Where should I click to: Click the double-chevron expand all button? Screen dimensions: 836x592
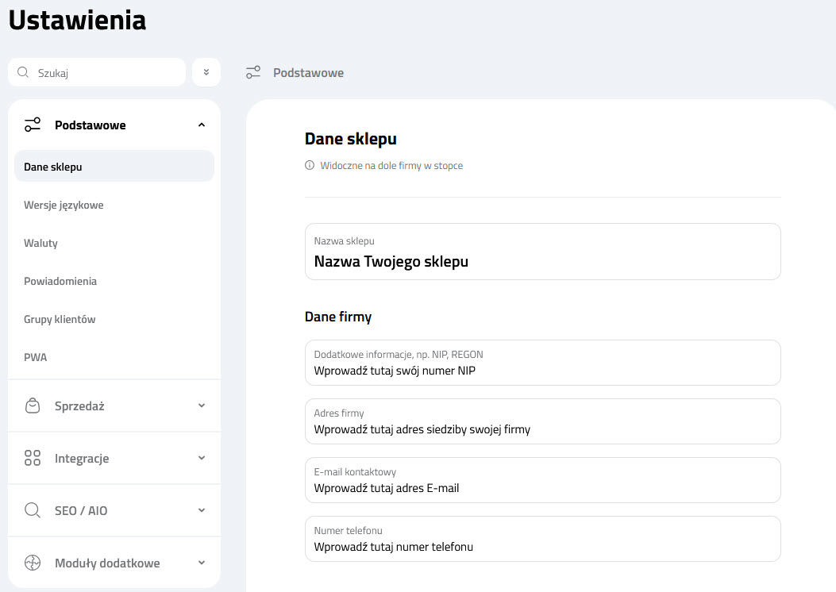pos(206,72)
